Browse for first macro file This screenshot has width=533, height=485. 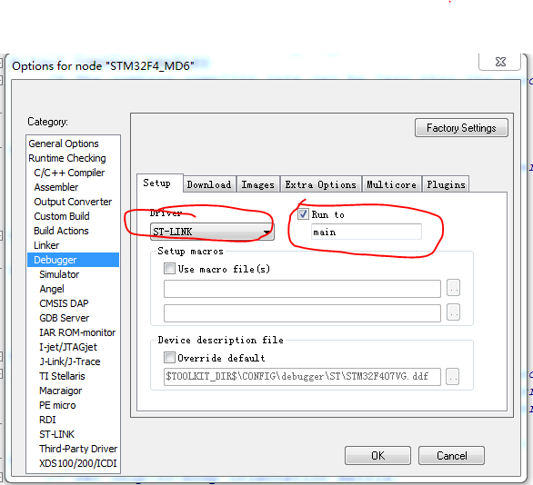pyautogui.click(x=453, y=288)
